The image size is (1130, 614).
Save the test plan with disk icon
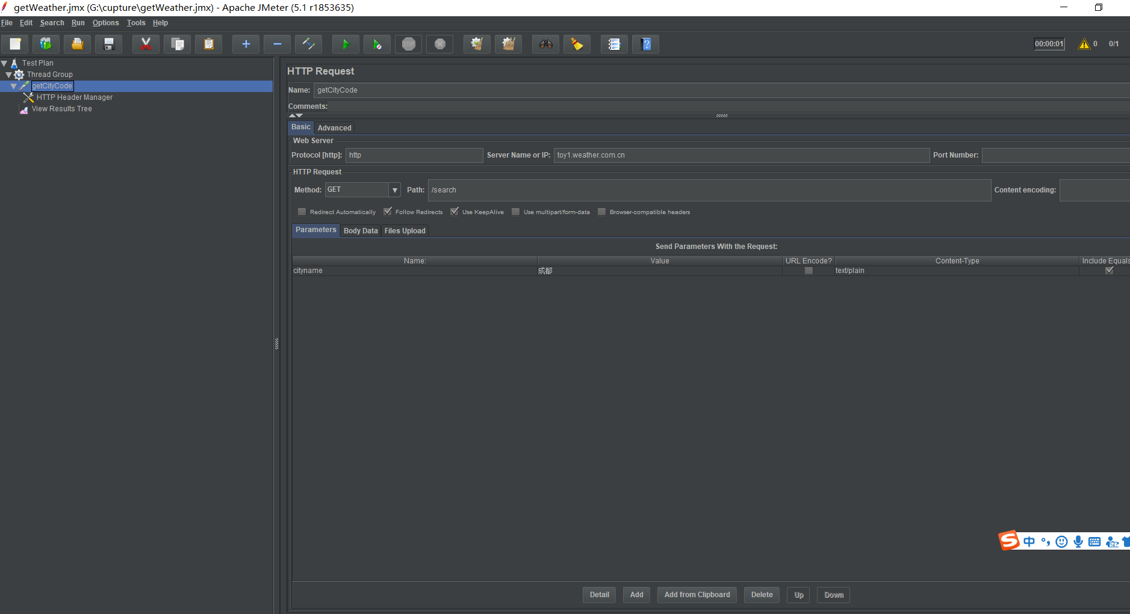tap(109, 44)
